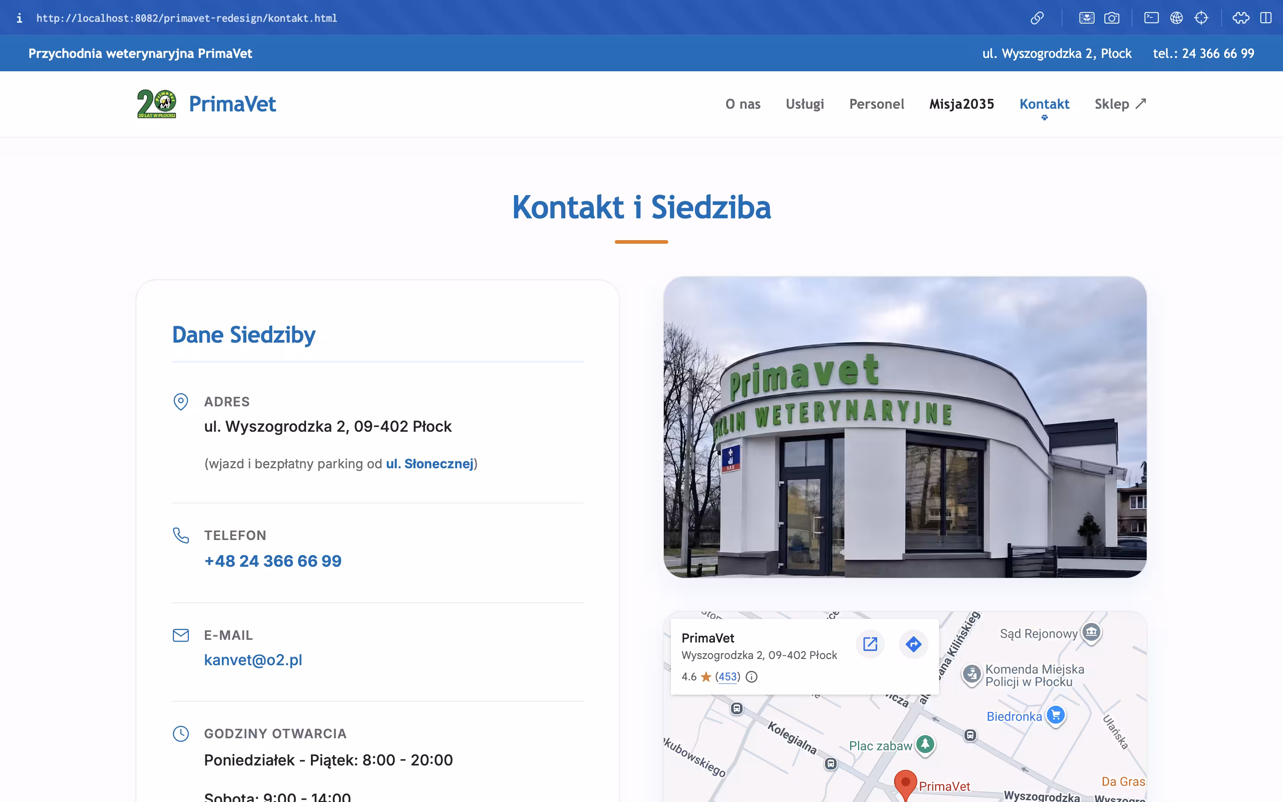Click the Da Gras label on the map
1283x802 pixels.
(1124, 782)
